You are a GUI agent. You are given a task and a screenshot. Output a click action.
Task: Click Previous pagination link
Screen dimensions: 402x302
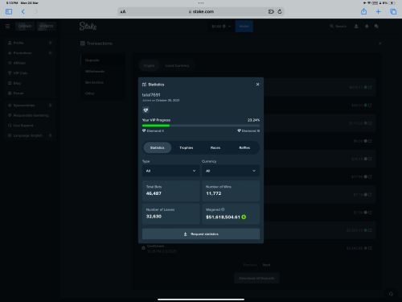[250, 265]
